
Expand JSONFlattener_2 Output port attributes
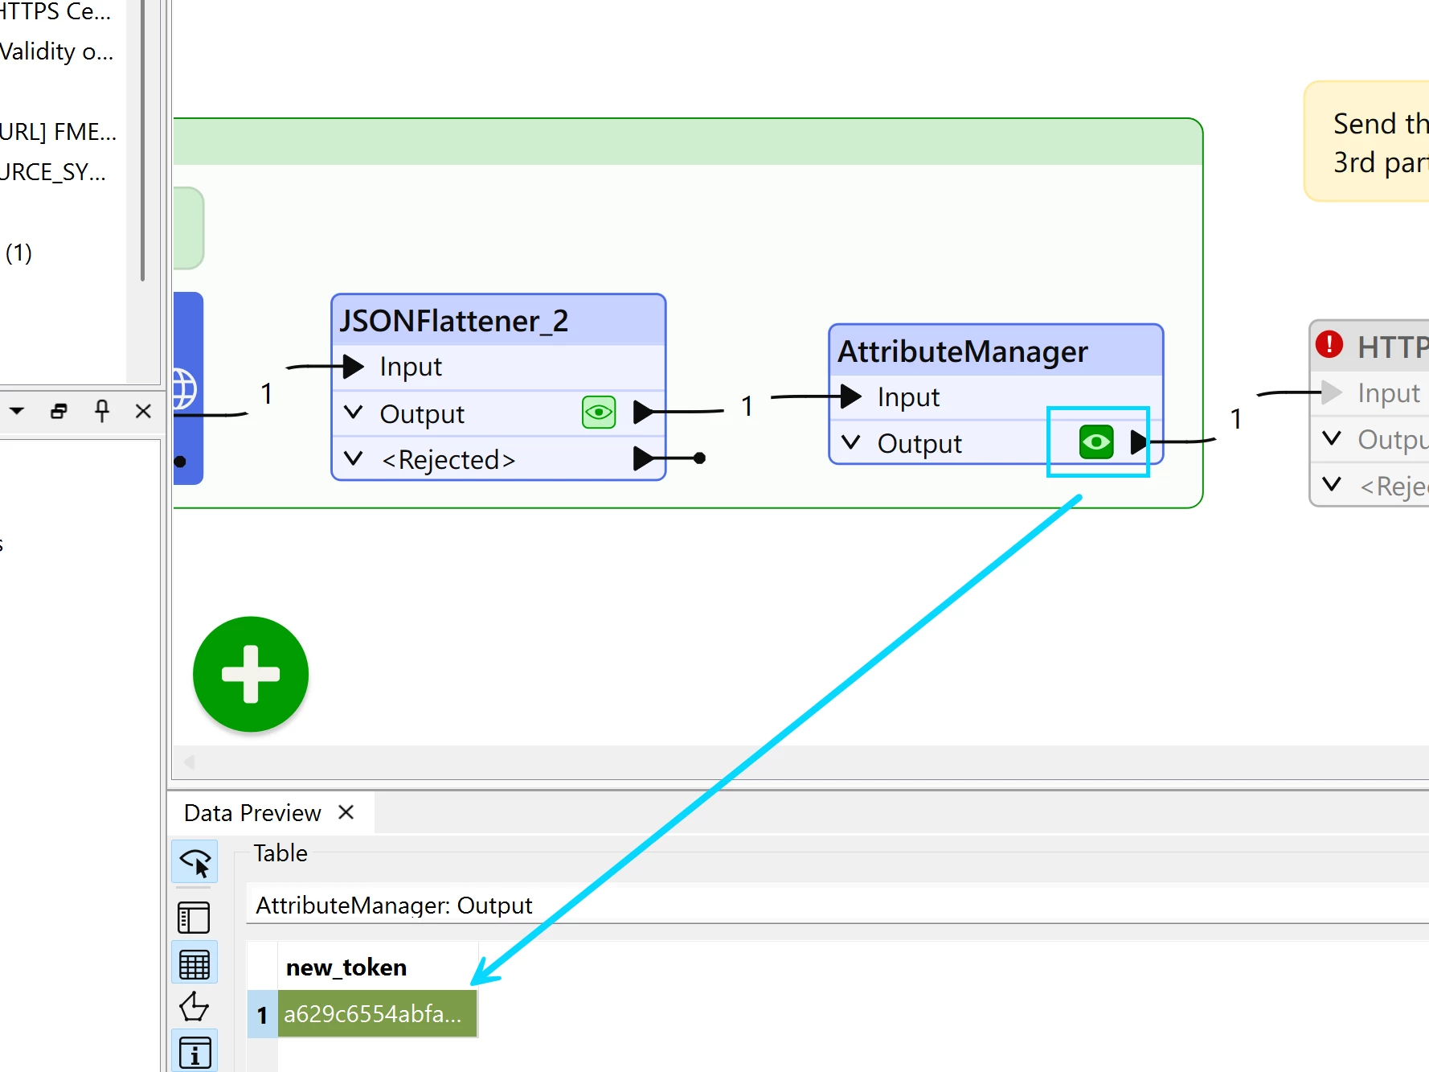[353, 413]
